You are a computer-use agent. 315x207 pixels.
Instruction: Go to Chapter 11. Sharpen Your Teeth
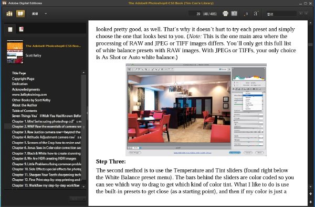(x=46, y=175)
